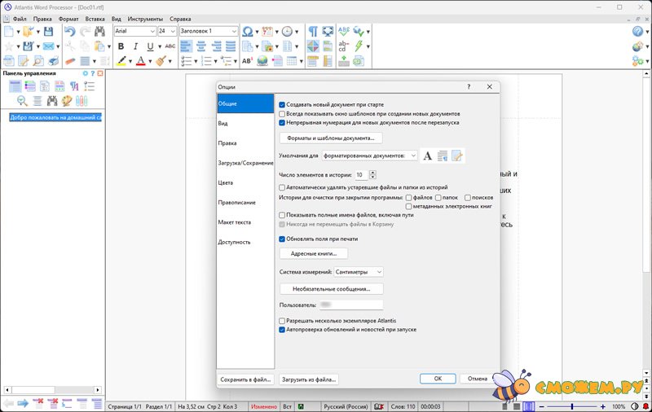The image size is (652, 412).
Task: Click the Omega insert symbol icon
Action: 248,32
